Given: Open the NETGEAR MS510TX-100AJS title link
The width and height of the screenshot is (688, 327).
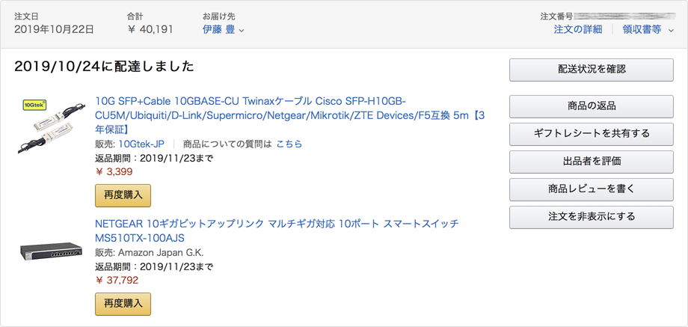Looking at the screenshot, I should pyautogui.click(x=277, y=230).
